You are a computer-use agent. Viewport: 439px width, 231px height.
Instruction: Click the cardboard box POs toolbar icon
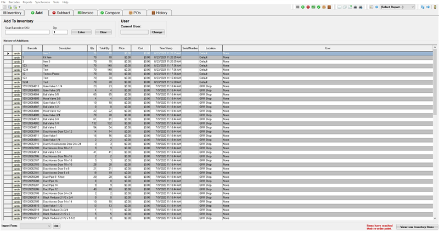pyautogui.click(x=324, y=7)
